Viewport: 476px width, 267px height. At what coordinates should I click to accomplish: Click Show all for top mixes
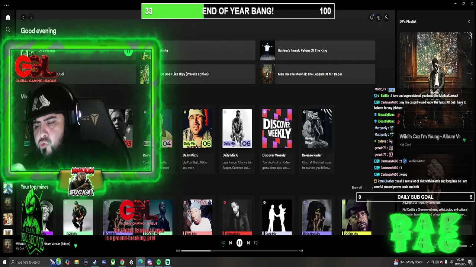click(357, 188)
